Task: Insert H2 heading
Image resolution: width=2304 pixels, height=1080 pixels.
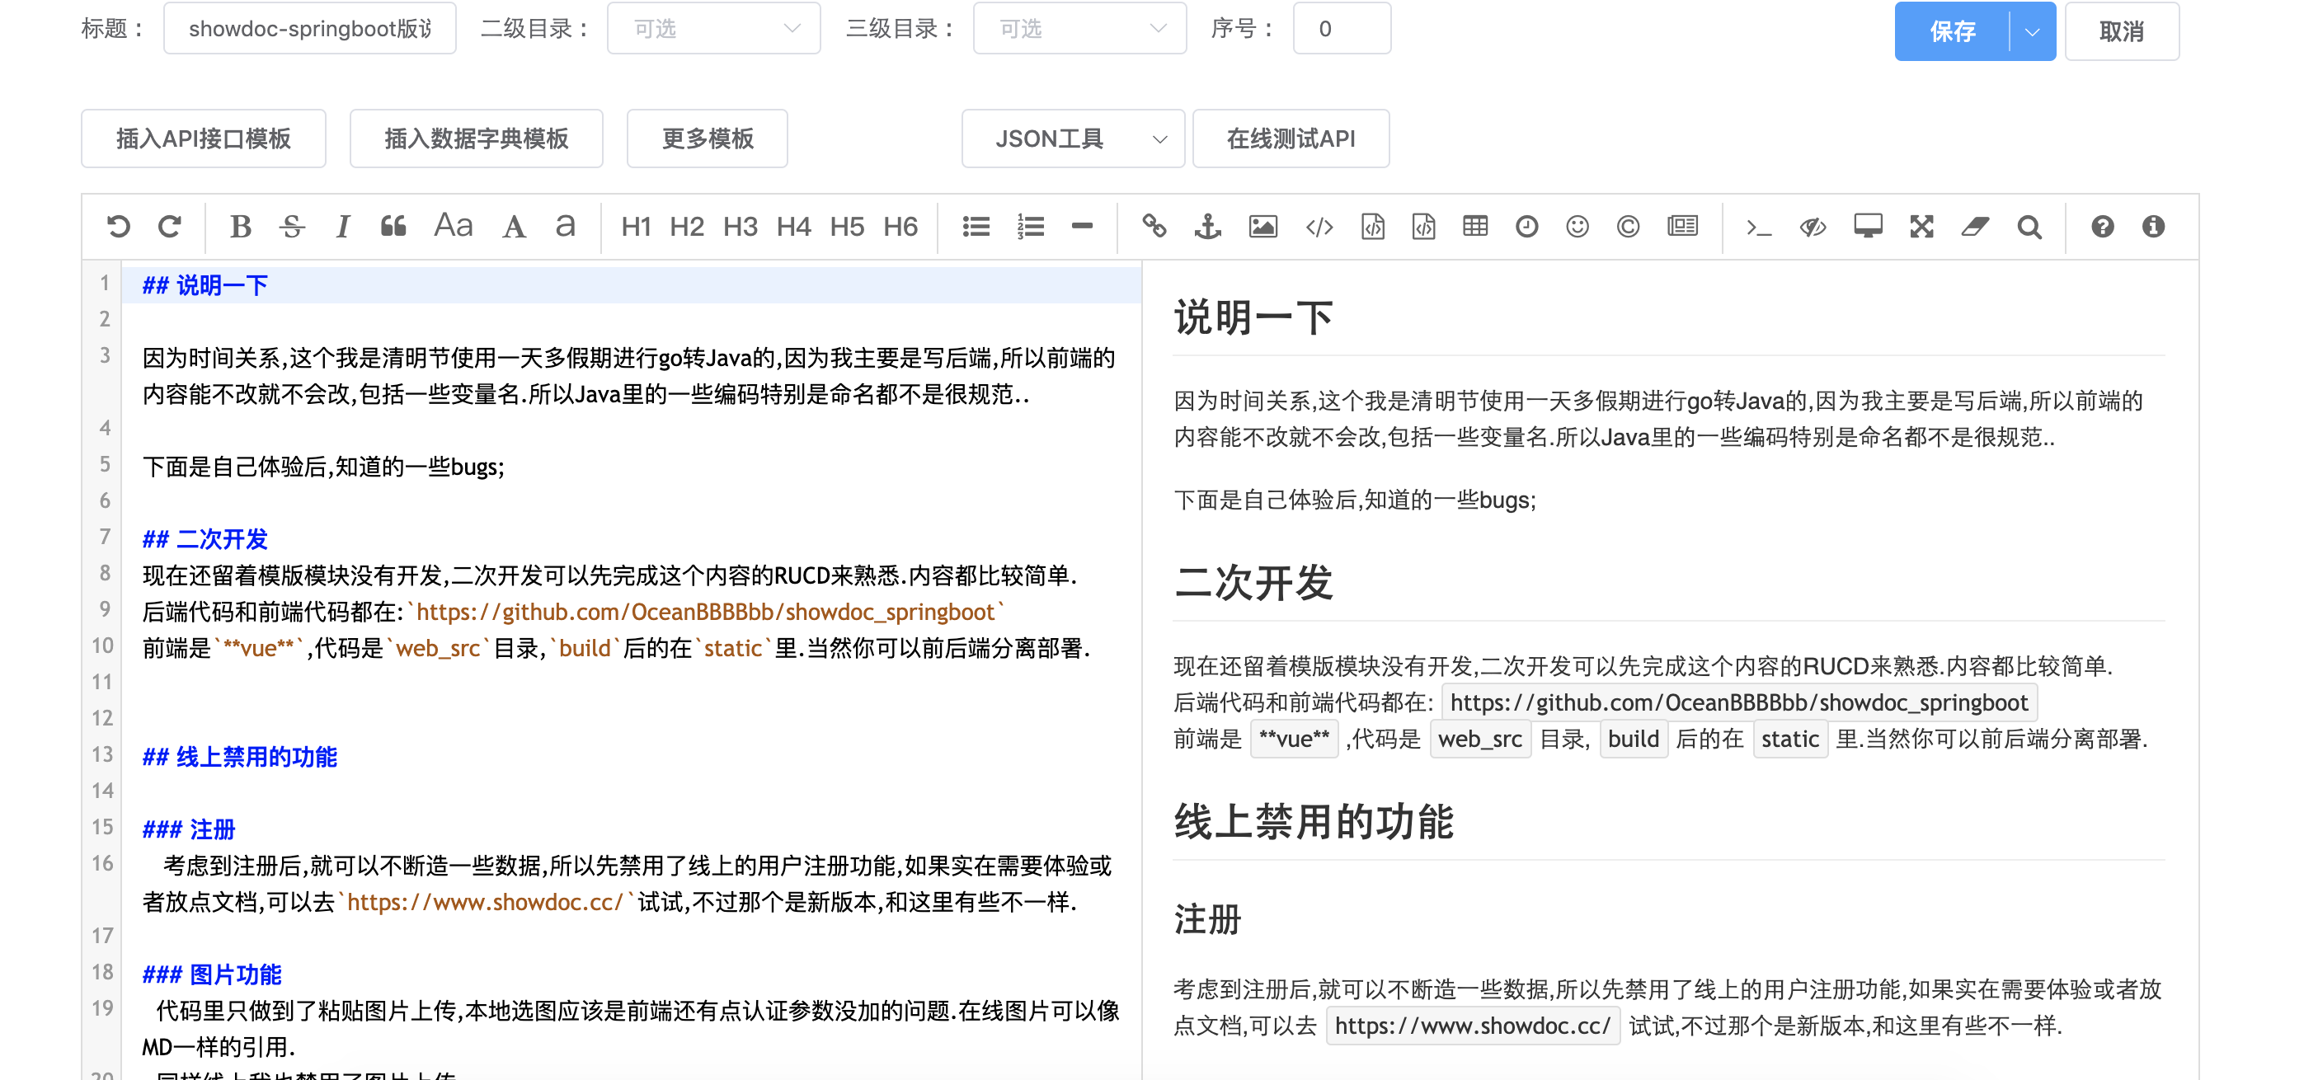Action: [x=687, y=226]
